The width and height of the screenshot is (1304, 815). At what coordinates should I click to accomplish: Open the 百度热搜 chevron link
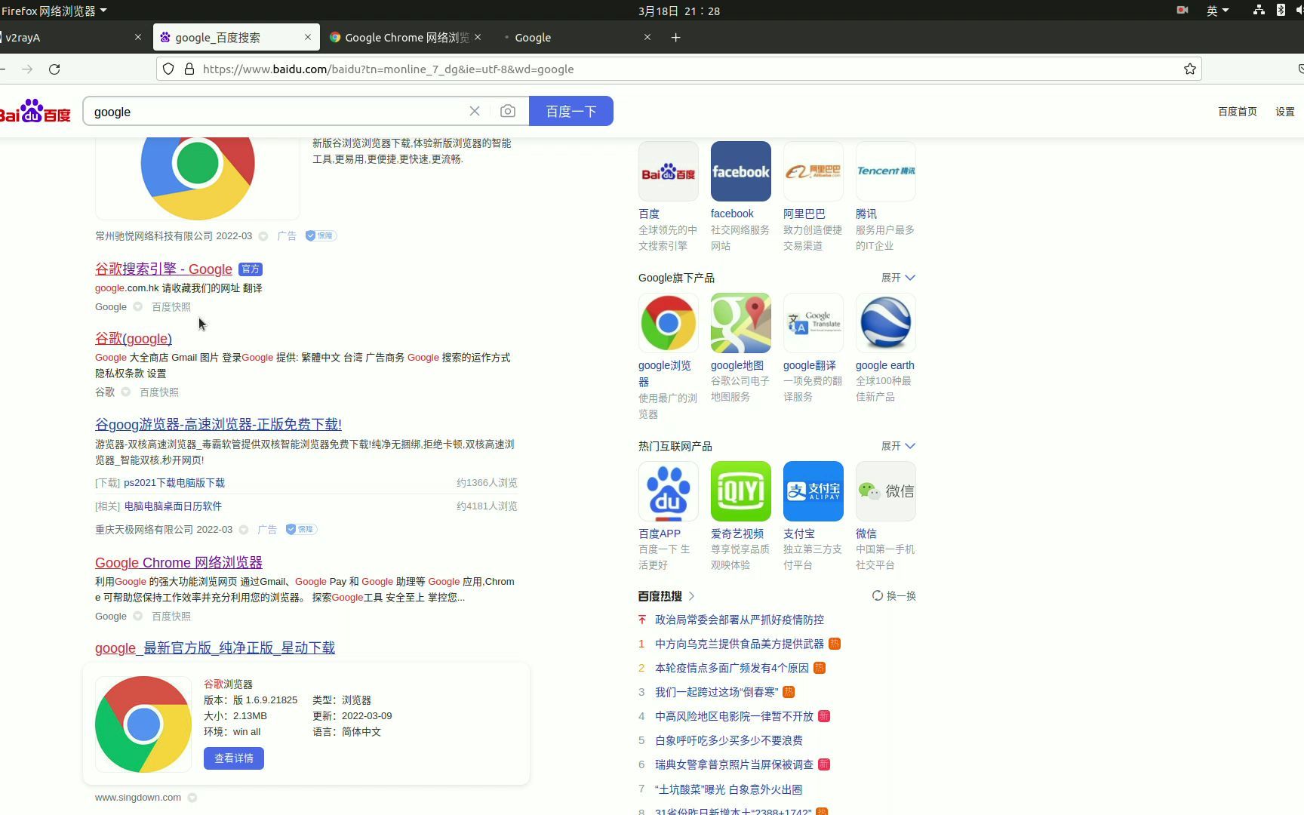pyautogui.click(x=692, y=596)
